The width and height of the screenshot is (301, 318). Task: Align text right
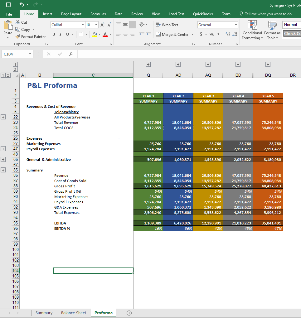(x=132, y=35)
